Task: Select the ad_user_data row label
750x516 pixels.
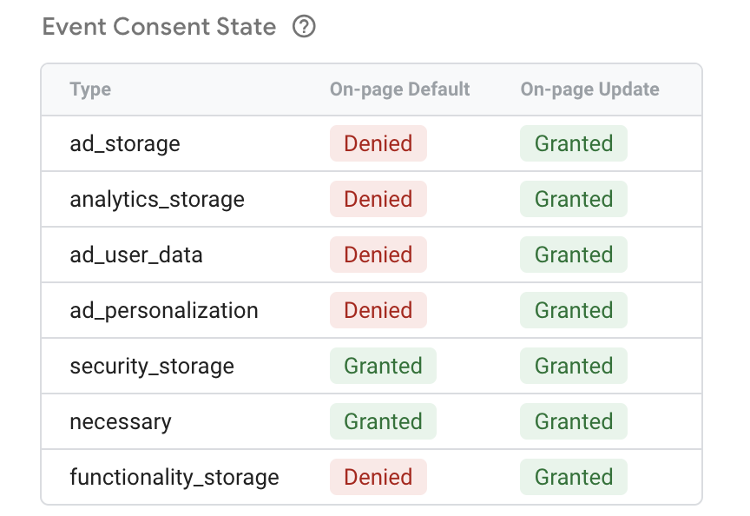Action: tap(136, 255)
